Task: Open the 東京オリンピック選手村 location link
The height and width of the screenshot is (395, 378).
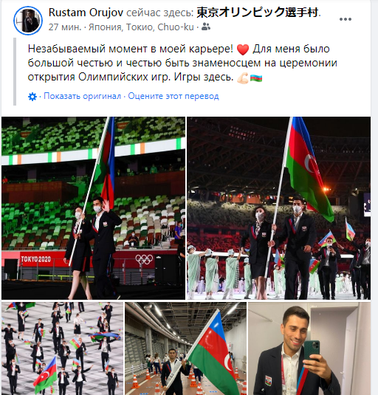Action: pos(257,13)
